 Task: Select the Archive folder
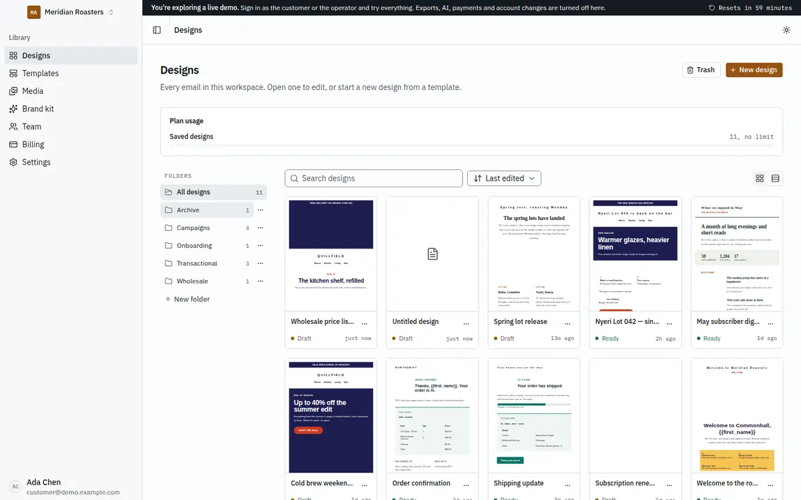point(207,210)
